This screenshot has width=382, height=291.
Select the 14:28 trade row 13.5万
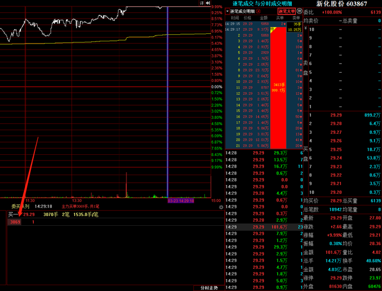[264, 159]
